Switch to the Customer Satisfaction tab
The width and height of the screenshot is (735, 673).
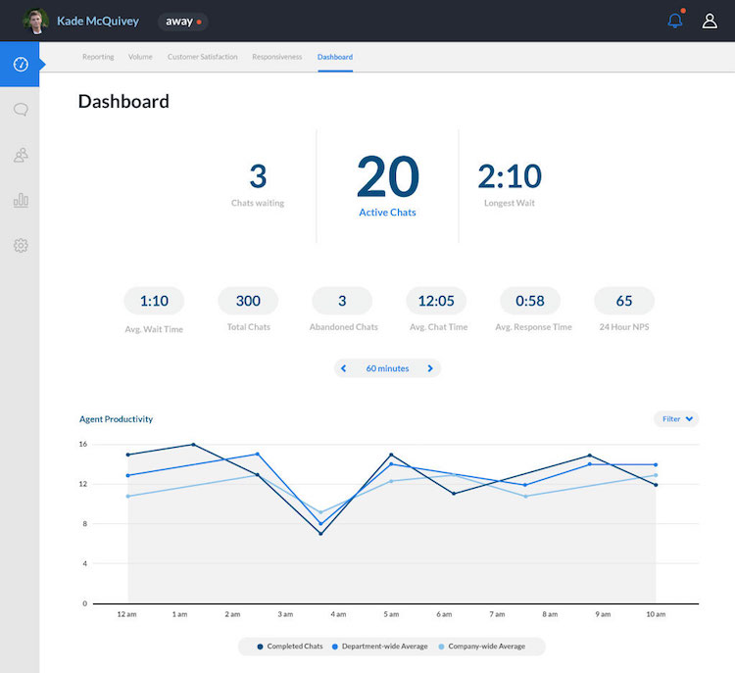[202, 57]
